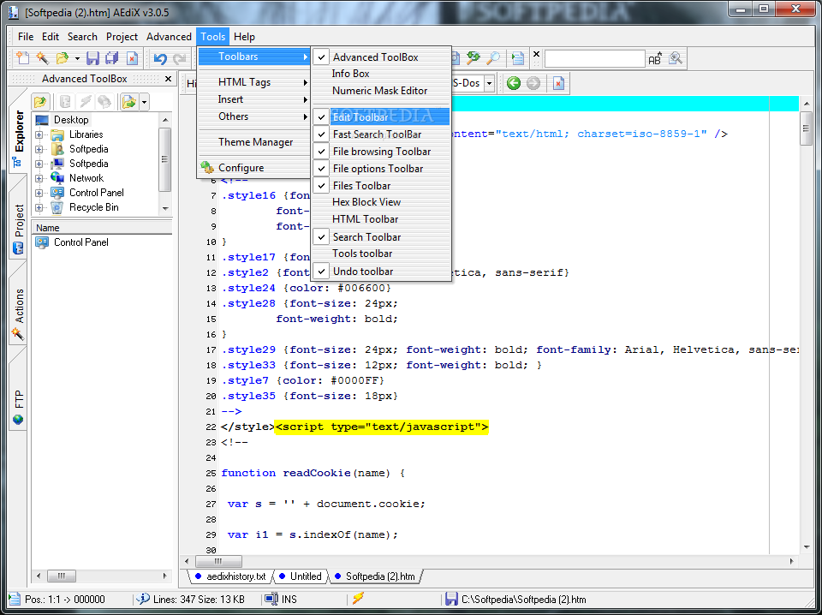Enable the Numeric Mask Editor entry
822x615 pixels.
[x=381, y=91]
